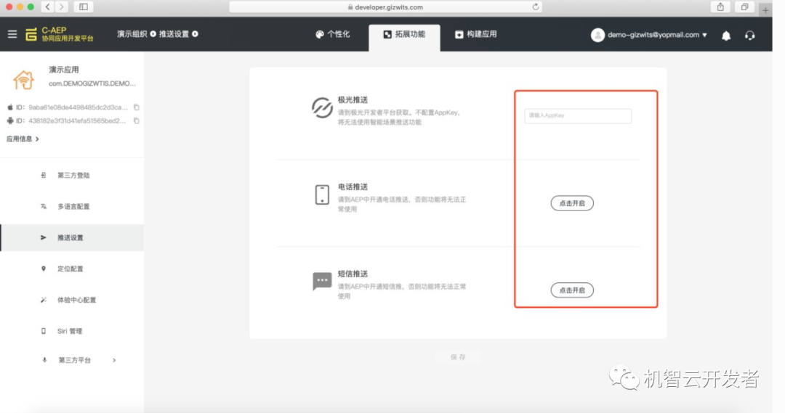
Task: Select experience center config (体验中心配置) menu item
Action: click(72, 300)
